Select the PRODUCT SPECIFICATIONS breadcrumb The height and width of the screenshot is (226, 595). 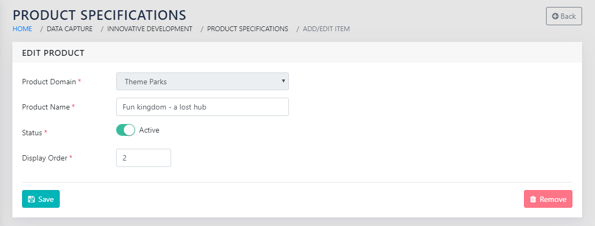[x=247, y=29]
